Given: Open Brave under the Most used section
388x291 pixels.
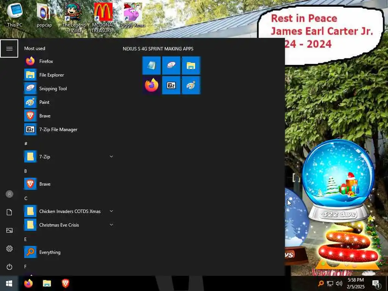Looking at the screenshot, I should [69, 116].
